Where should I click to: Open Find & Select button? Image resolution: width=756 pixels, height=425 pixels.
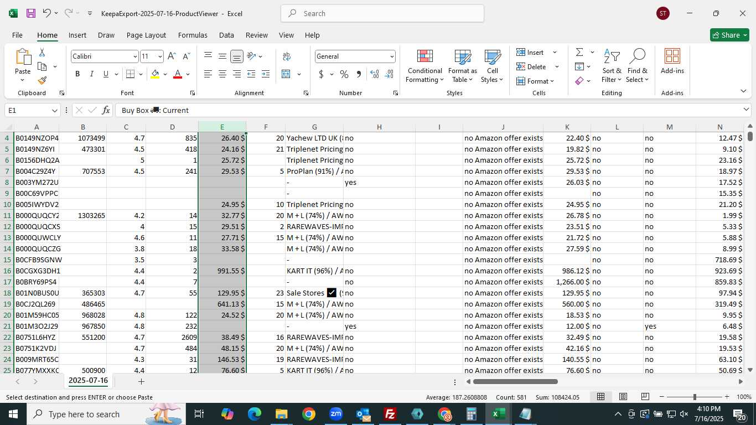[x=638, y=66]
